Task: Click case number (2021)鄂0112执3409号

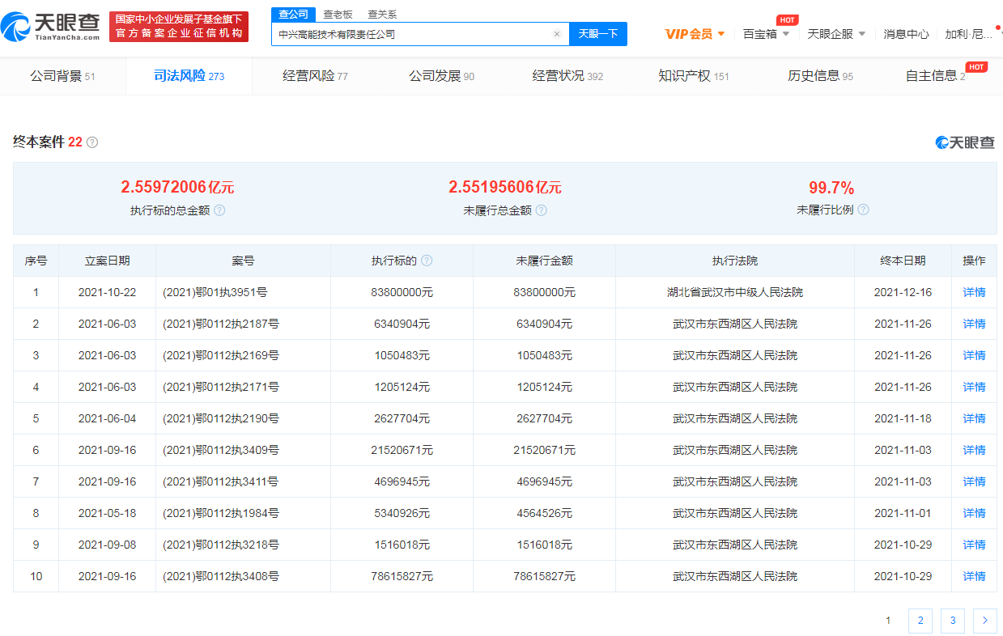Action: pyautogui.click(x=221, y=450)
